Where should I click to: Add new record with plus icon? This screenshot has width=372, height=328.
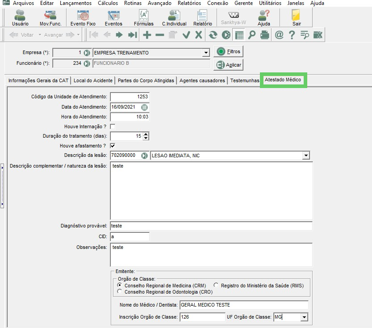point(147,35)
